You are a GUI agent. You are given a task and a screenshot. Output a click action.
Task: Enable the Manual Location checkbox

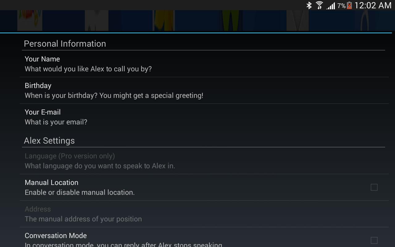click(374, 187)
